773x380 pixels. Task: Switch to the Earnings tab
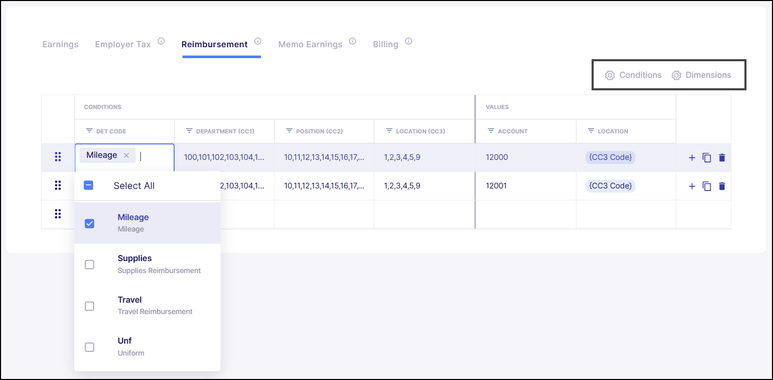click(x=60, y=44)
